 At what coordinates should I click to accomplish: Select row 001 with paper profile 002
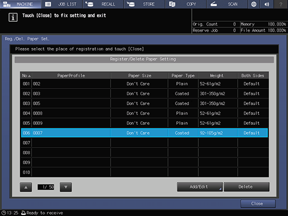[144, 84]
